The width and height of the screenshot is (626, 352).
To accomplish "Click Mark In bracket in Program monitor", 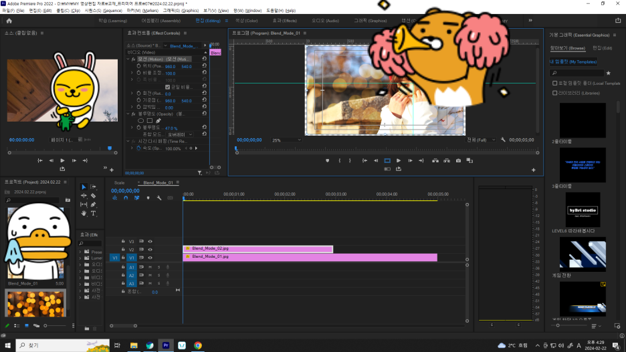I will click(339, 161).
